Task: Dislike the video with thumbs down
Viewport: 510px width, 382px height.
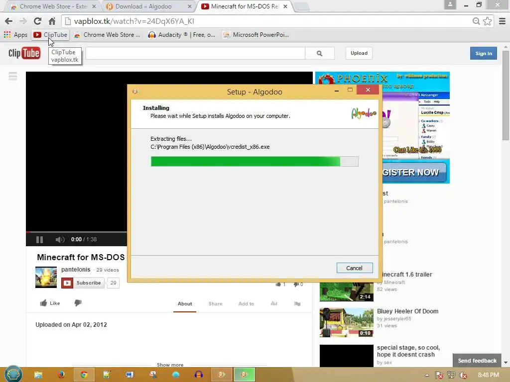Action: [78, 303]
